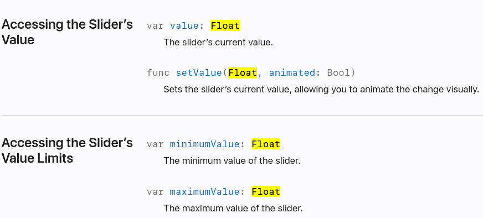The height and width of the screenshot is (218, 483).
Task: Click highlighted Float inside setValue signature
Action: tap(243, 72)
